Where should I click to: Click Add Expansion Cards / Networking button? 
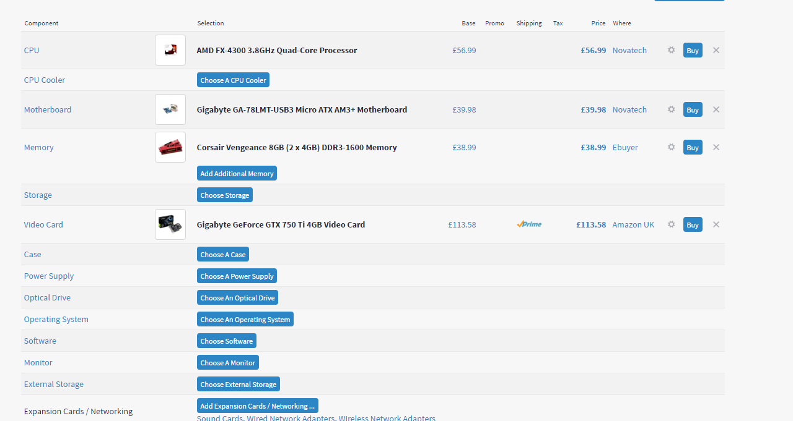pos(258,406)
